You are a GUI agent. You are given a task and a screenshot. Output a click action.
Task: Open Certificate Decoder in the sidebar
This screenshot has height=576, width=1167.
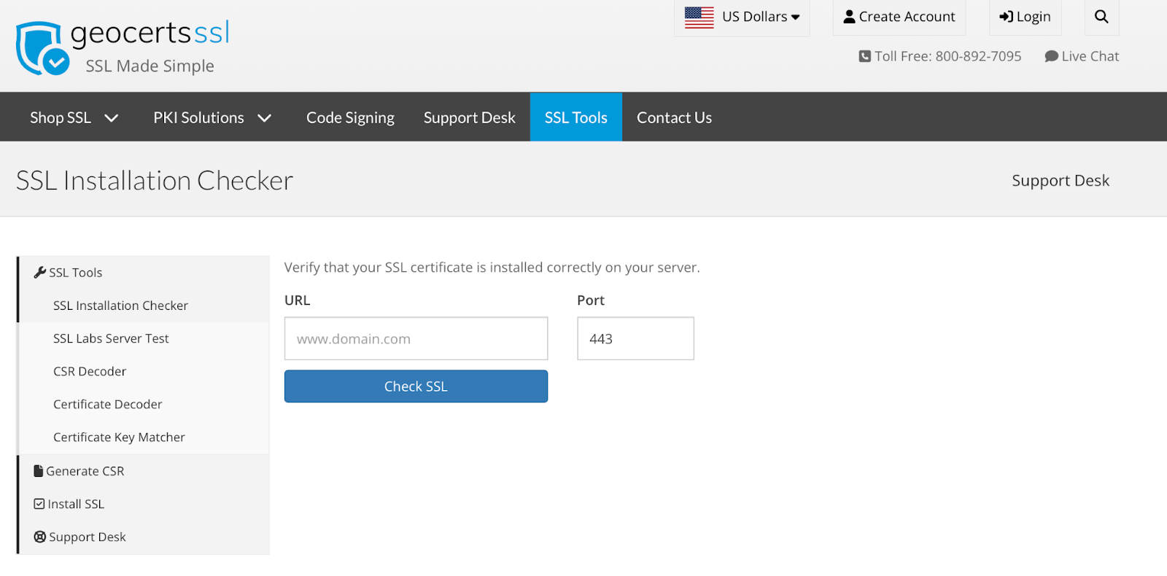[x=107, y=404]
